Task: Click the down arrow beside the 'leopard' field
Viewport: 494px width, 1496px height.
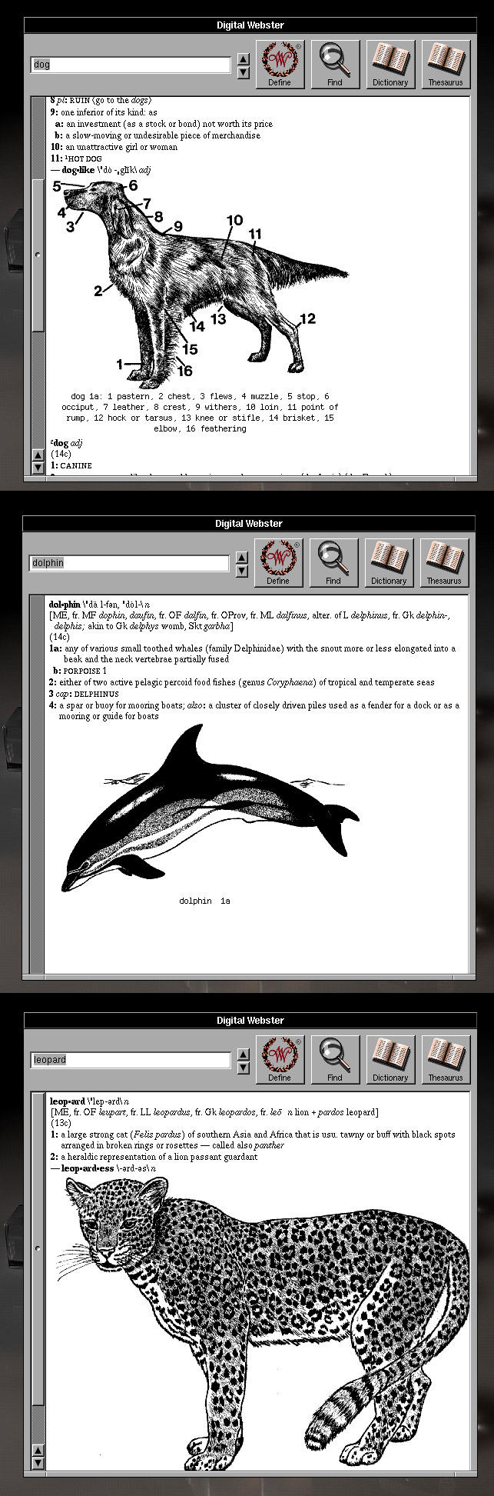Action: click(x=244, y=1068)
